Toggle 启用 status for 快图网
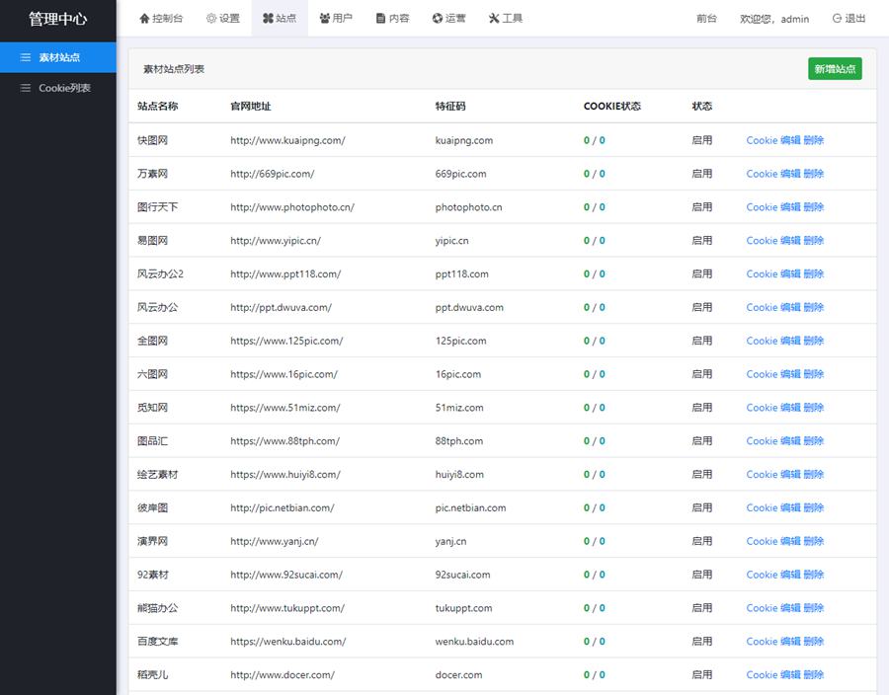This screenshot has height=695, width=889. click(702, 140)
